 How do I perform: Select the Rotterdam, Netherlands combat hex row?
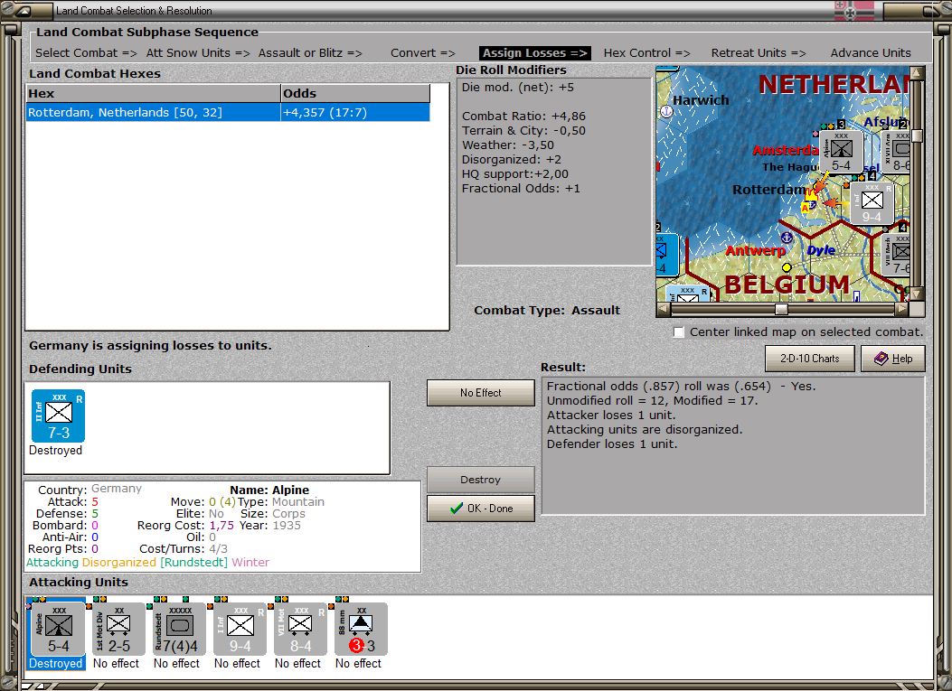(x=228, y=112)
